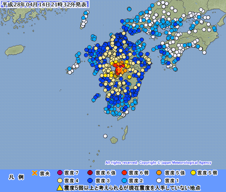
Task: Click the purple 震度7 legend circle
Action: coord(60,172)
